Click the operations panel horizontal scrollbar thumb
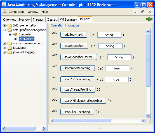Screen dimensions: 155x133 (x=83, y=120)
